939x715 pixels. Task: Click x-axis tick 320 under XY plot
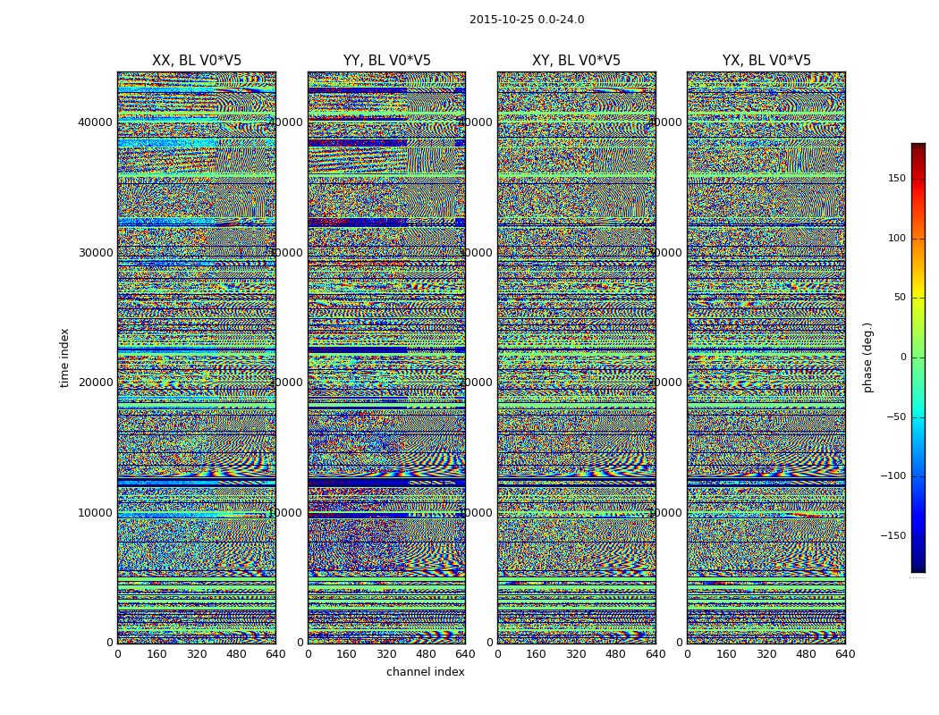[576, 654]
